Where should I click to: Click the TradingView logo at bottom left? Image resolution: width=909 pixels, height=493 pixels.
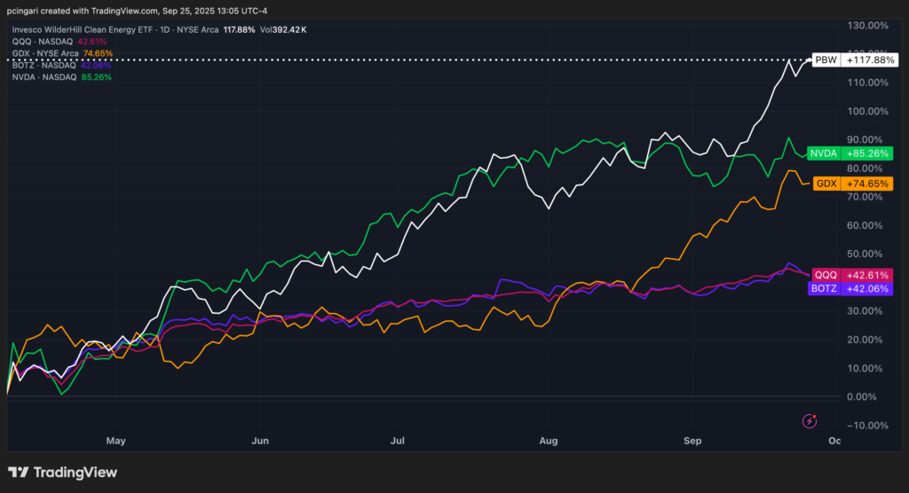point(62,473)
